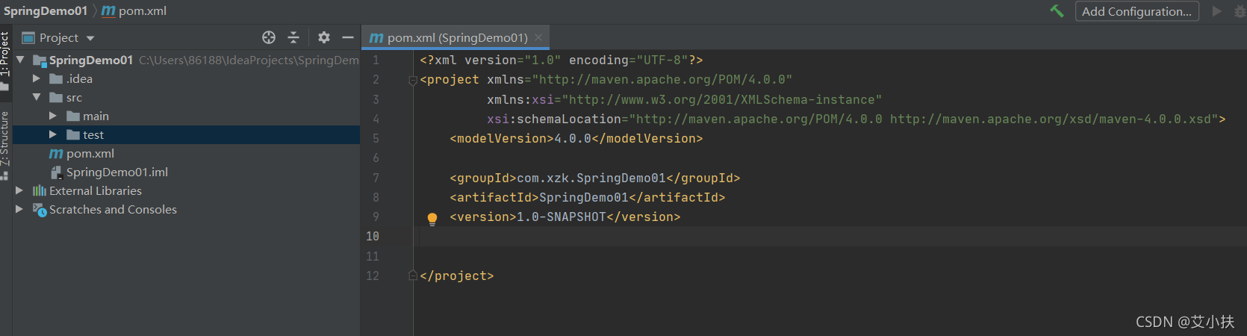Viewport: 1247px width, 336px height.
Task: Click the Maven icon on editor tab
Action: tap(376, 37)
